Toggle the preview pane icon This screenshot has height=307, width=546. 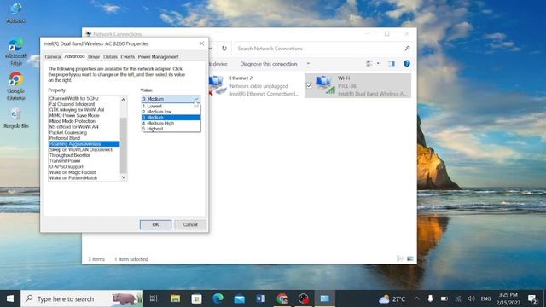[x=392, y=63]
